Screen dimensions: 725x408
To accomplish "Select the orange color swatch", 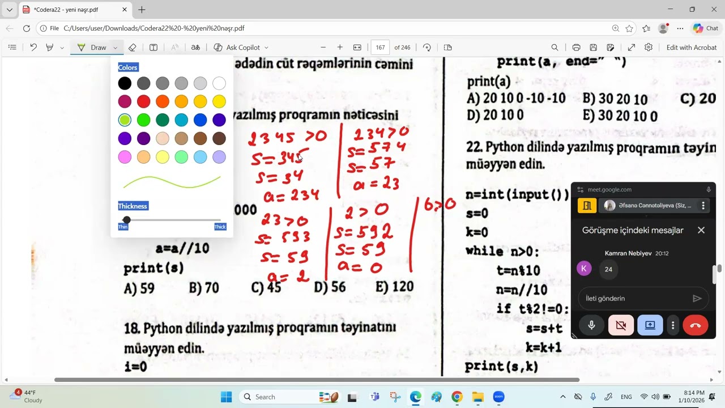I will [163, 101].
